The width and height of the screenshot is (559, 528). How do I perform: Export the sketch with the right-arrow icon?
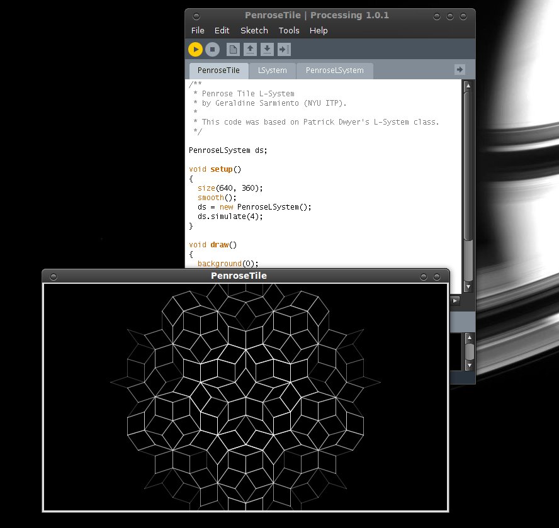284,49
